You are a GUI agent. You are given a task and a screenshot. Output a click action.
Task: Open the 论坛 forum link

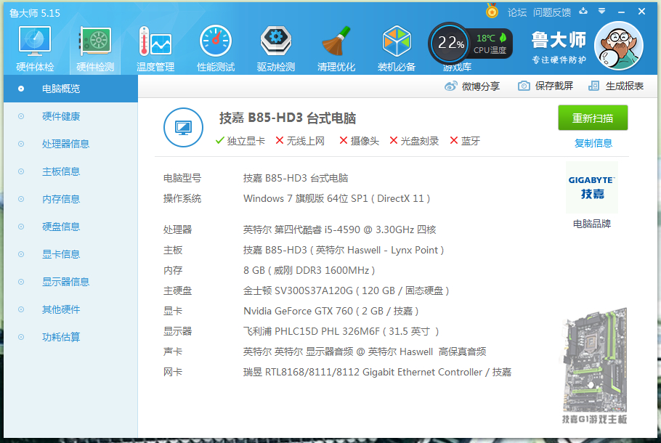517,12
